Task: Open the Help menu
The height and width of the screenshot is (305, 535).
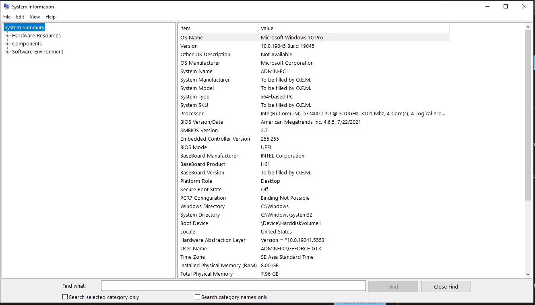Action: (50, 17)
